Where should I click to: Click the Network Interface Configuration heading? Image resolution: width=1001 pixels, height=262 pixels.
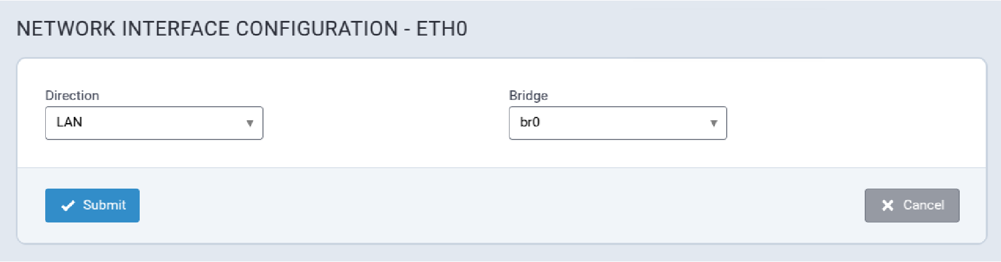[x=207, y=29]
